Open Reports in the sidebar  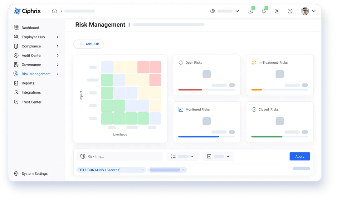coord(28,83)
